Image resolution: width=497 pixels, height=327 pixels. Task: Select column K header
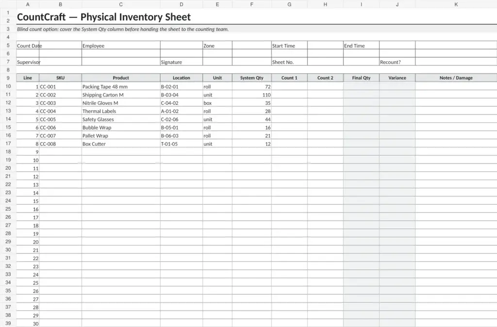(456, 4)
